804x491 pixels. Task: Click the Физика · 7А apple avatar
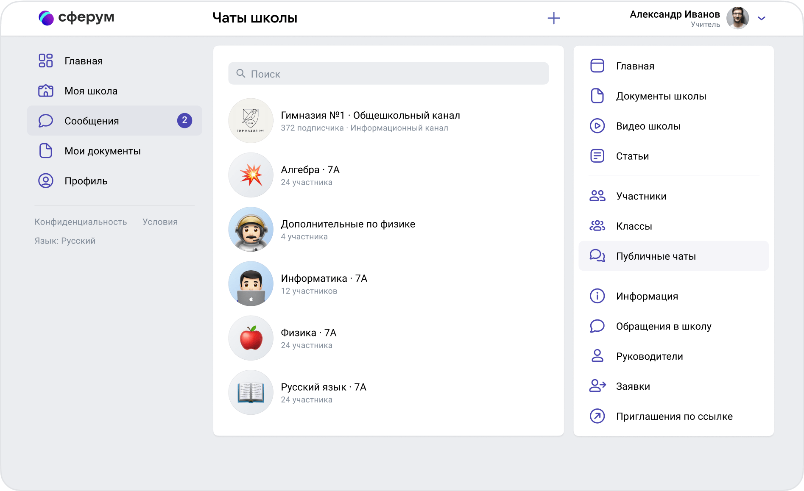(251, 338)
